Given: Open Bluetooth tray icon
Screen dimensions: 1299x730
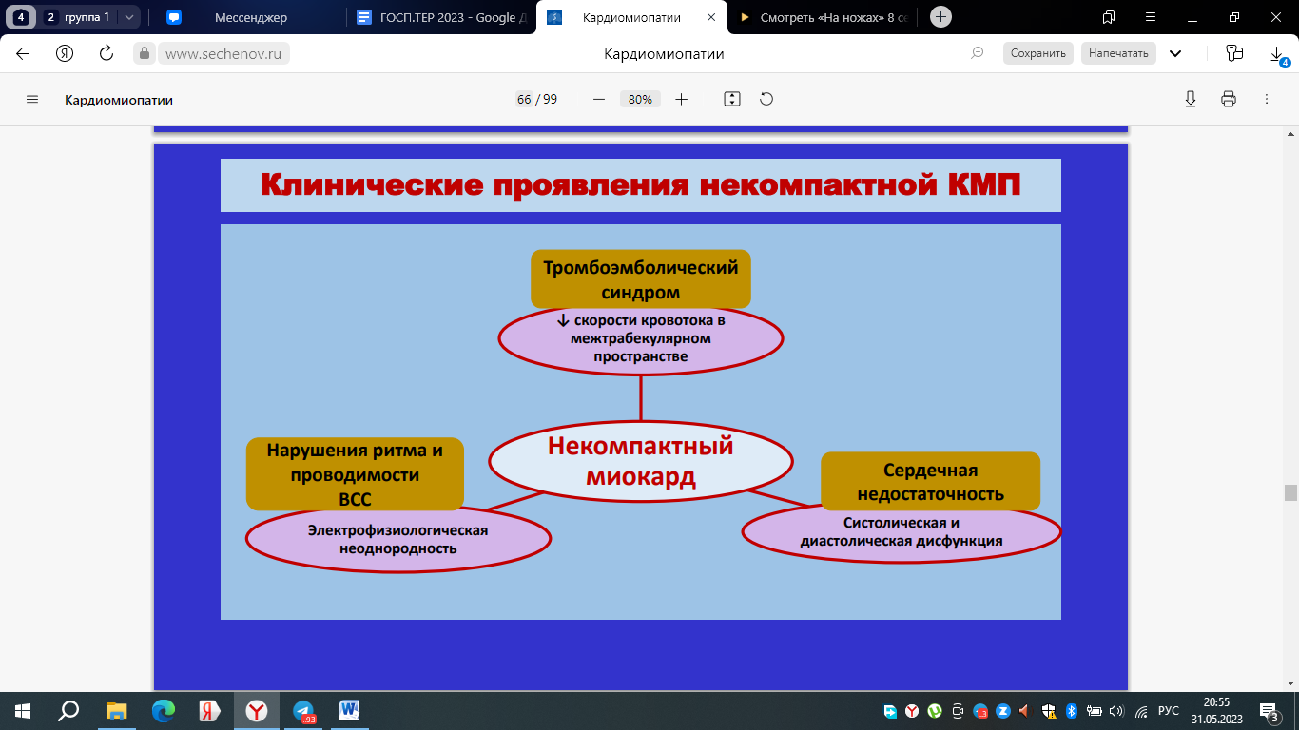Looking at the screenshot, I should (1071, 710).
